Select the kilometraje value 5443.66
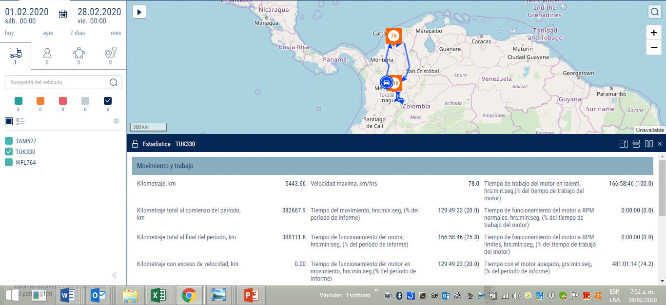Screen dimensions: 666x305 tap(295, 184)
